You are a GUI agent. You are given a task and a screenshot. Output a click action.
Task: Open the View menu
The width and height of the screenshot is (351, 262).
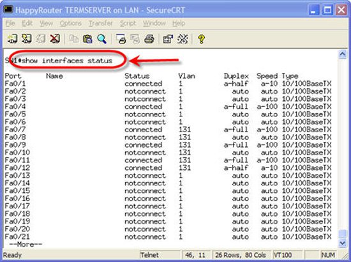tap(46, 23)
